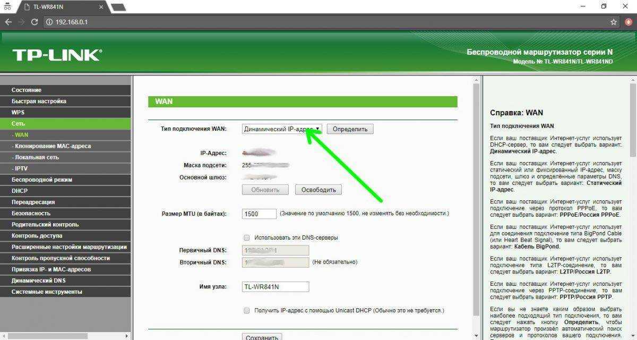
Task: Click the Маска подсети label
Action: (205, 165)
